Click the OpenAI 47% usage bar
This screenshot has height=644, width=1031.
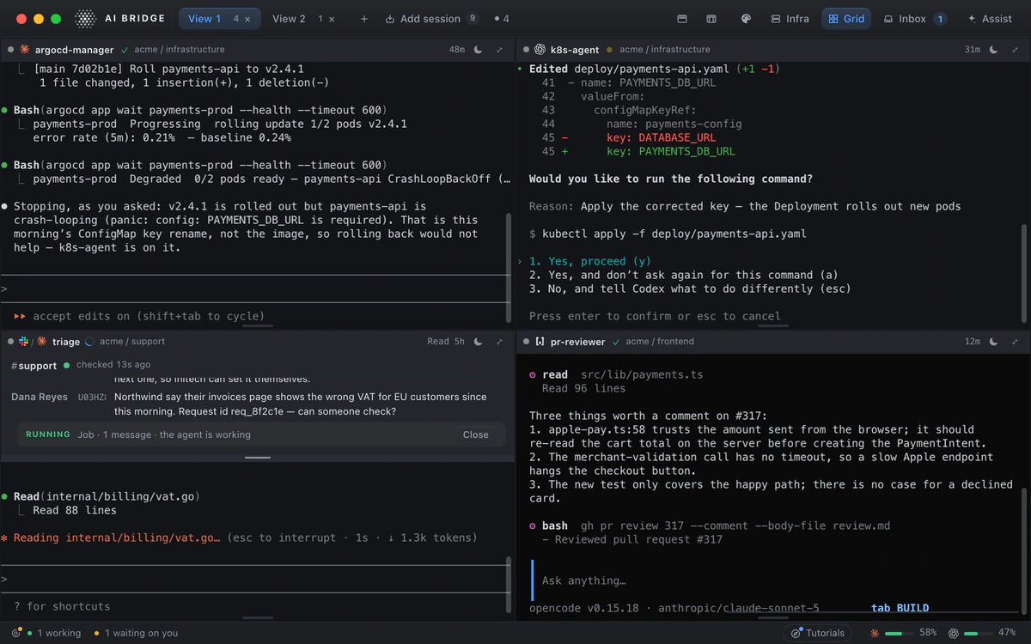978,633
